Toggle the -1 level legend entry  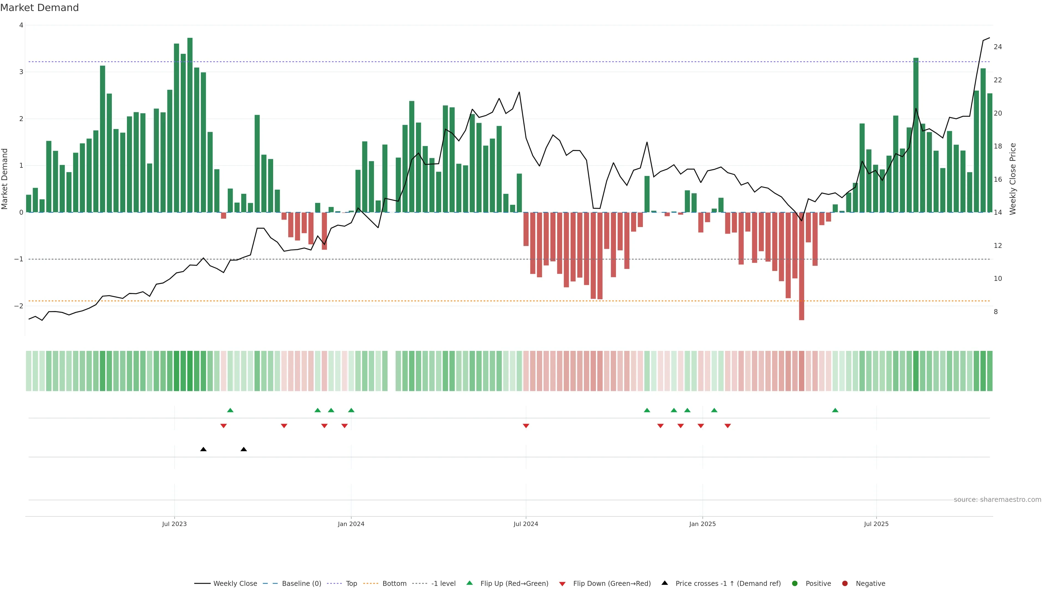pyautogui.click(x=443, y=584)
